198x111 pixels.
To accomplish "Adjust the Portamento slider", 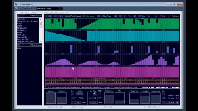I will pyautogui.click(x=109, y=98).
